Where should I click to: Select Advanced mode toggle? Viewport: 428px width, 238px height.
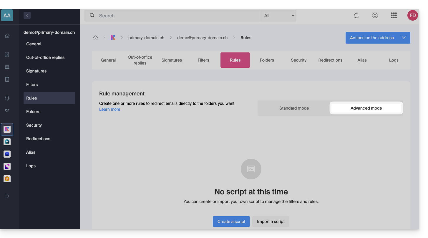(x=366, y=108)
